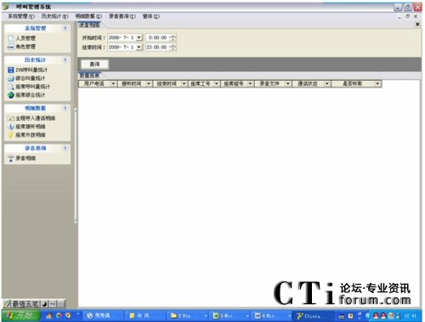Open the 录音查询 menu
The height and width of the screenshot is (322, 425).
click(x=122, y=16)
